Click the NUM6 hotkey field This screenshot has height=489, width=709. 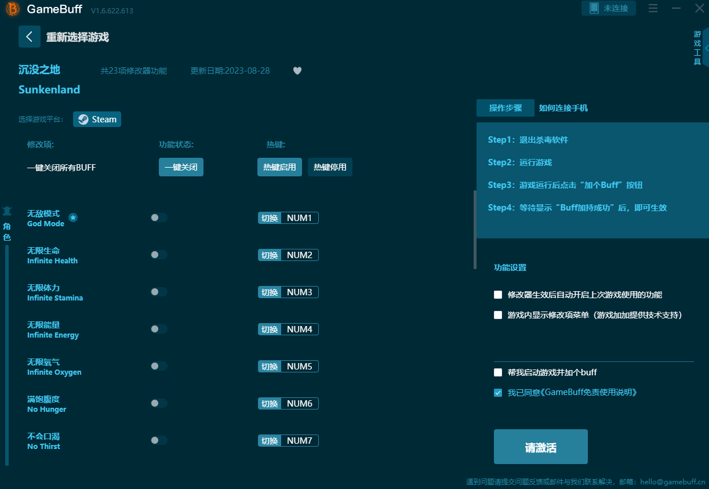click(300, 404)
